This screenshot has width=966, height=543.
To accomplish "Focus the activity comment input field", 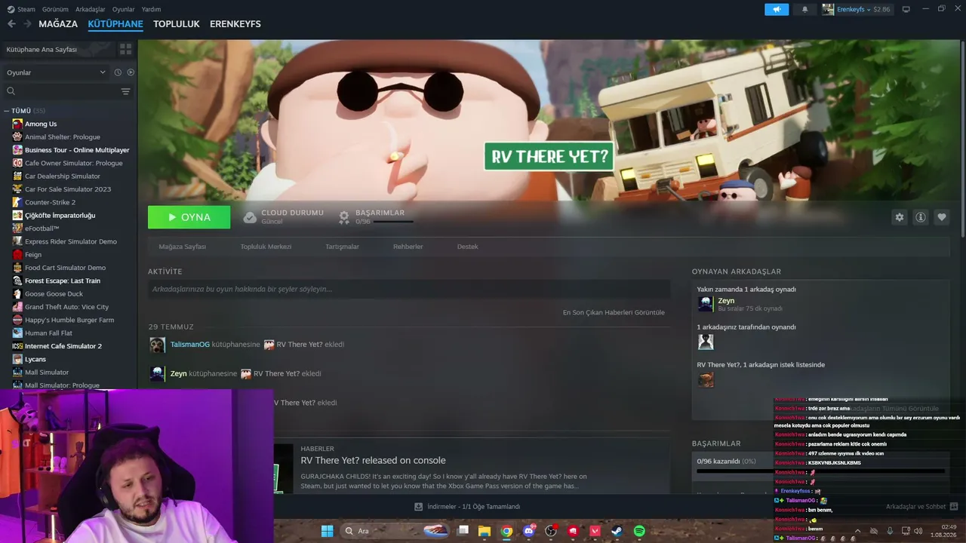I will click(409, 289).
